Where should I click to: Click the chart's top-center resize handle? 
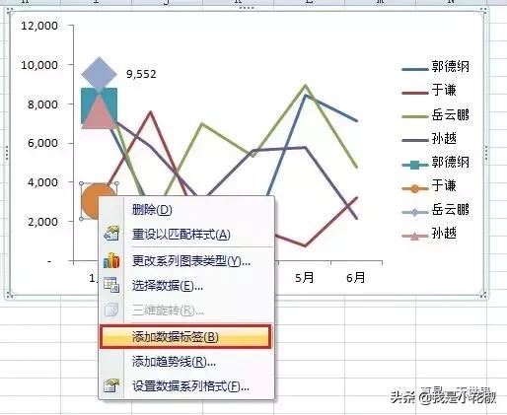pos(247,8)
